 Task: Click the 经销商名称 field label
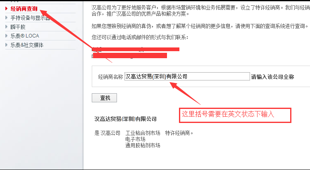110,77
